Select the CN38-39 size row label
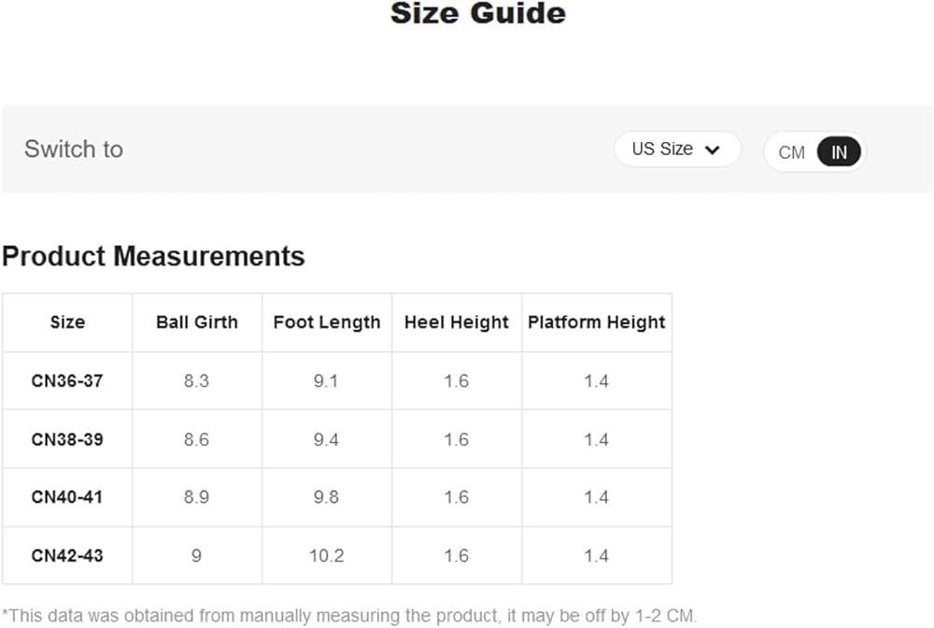Viewport: 934px width, 628px height. 67,439
